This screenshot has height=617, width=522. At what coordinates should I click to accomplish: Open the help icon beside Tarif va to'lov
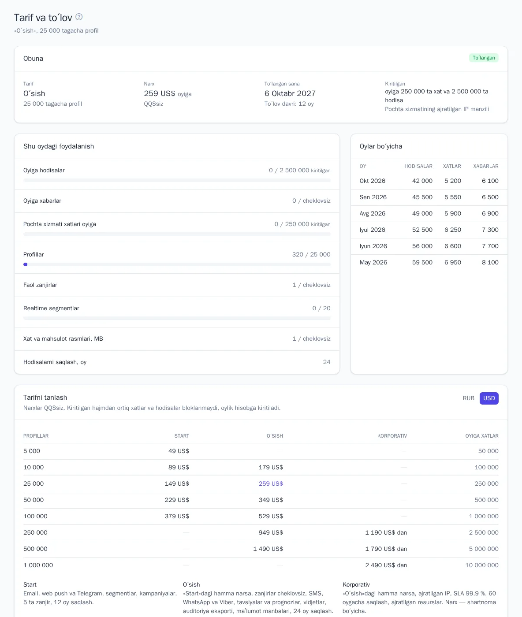click(79, 17)
